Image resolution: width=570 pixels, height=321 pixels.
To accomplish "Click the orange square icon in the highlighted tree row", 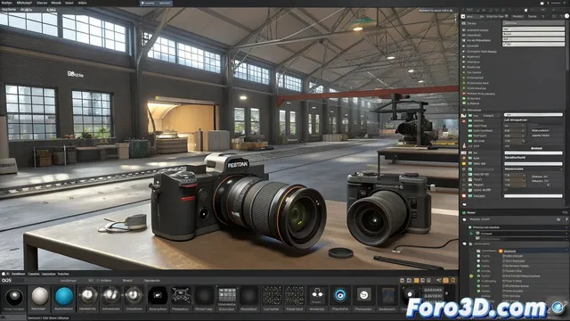I will pyautogui.click(x=501, y=251).
